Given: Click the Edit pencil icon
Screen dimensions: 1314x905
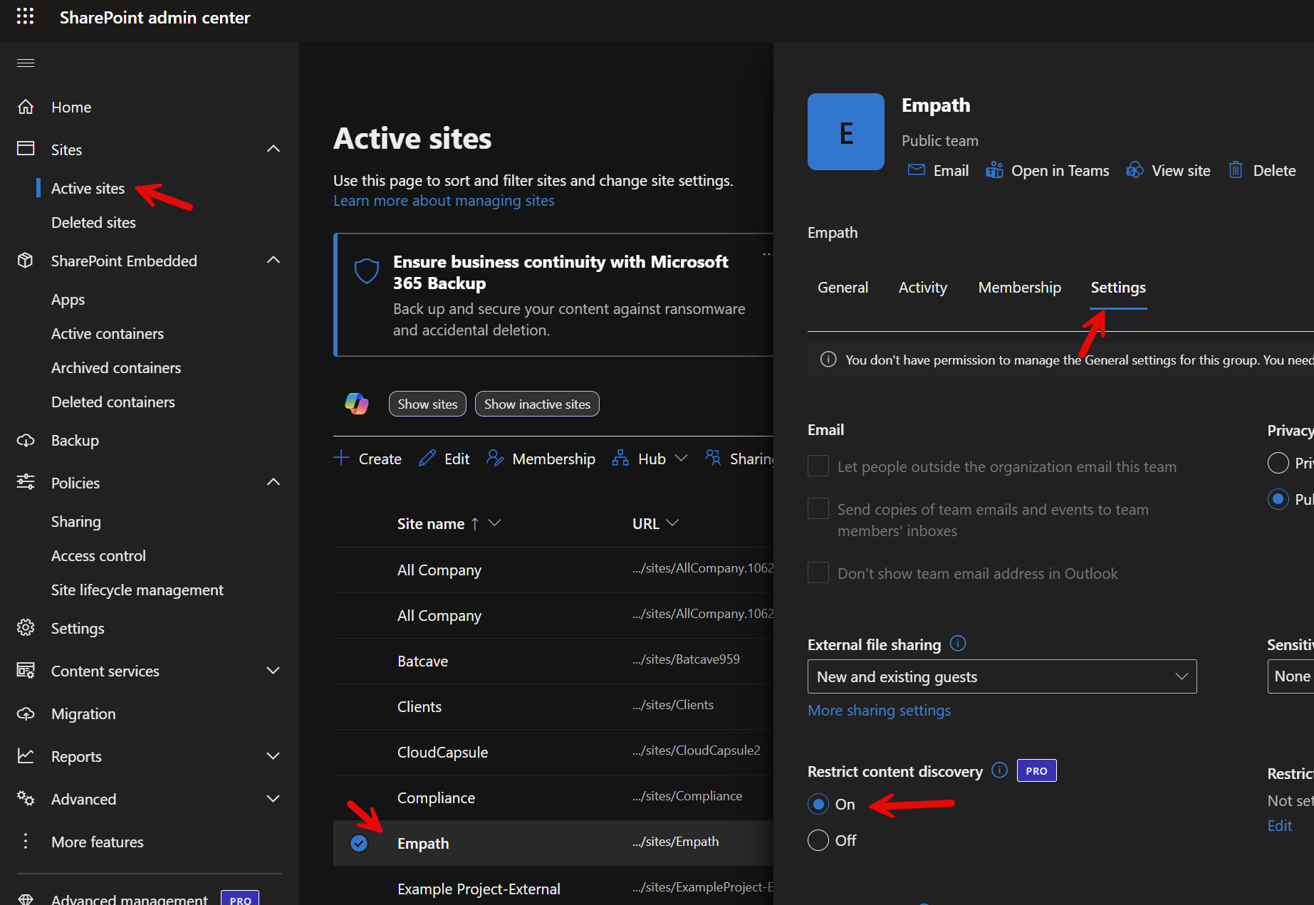Looking at the screenshot, I should [427, 458].
